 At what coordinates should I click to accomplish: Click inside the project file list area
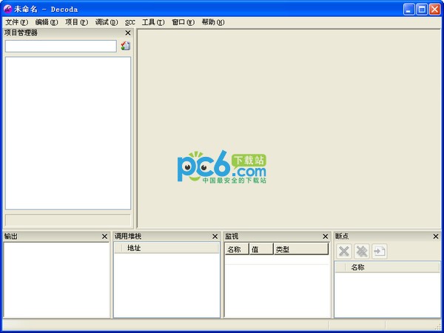click(68, 133)
